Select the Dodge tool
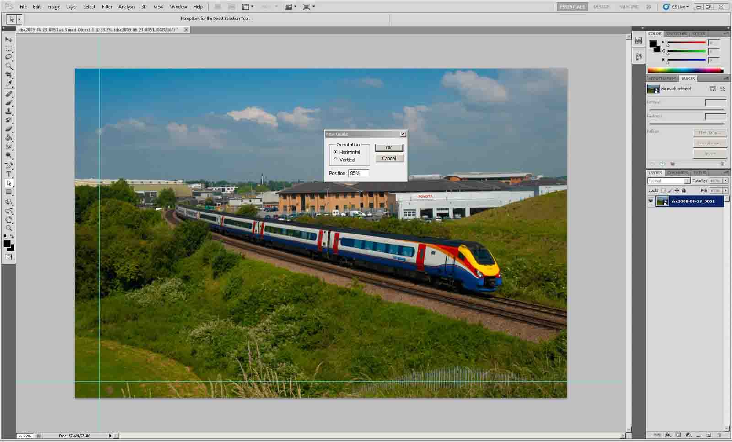 9,155
